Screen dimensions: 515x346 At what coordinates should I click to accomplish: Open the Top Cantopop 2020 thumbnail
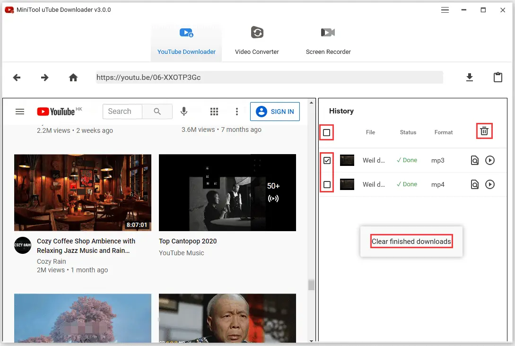[227, 193]
